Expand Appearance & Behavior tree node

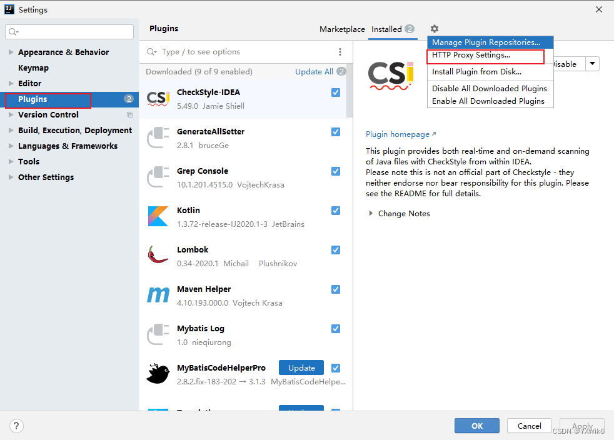tap(11, 52)
